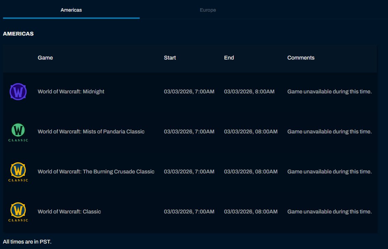This screenshot has width=388, height=249.
Task: Click the World of Warcraft: Classic row icon
Action: pos(18,212)
